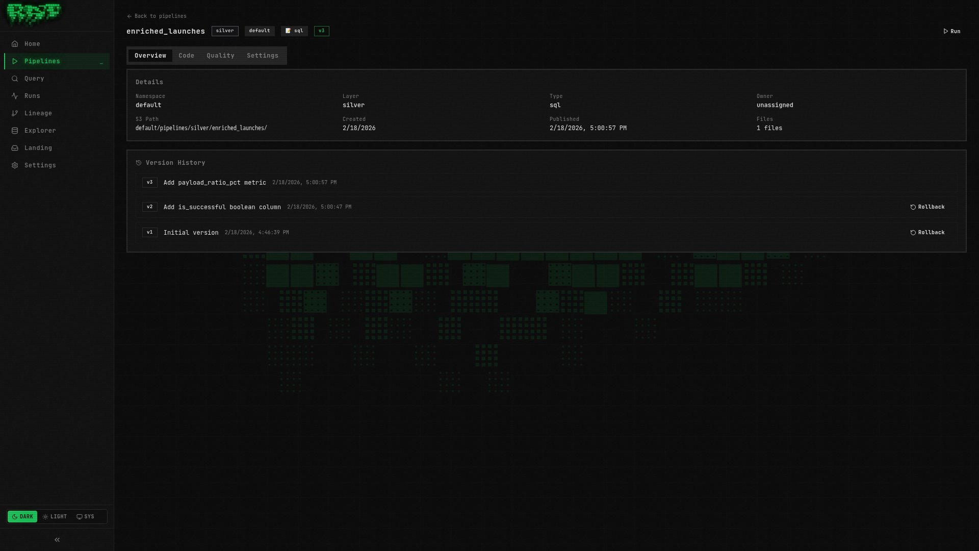Open Lineage using the branch icon
This screenshot has width=979, height=551.
point(15,113)
